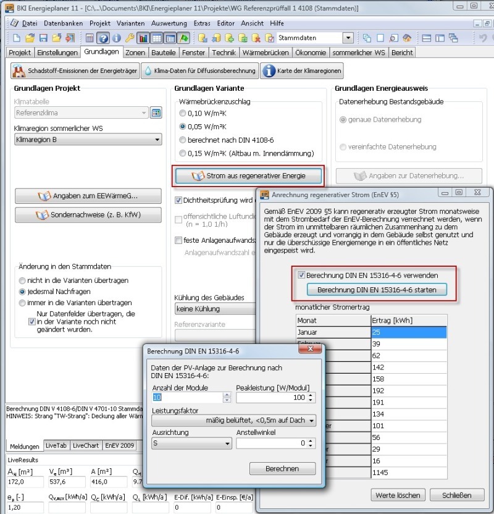The height and width of the screenshot is (514, 494).
Task: Select the 0,10 W/m²K Wärmebrückenzuschlag option
Action: tap(182, 114)
